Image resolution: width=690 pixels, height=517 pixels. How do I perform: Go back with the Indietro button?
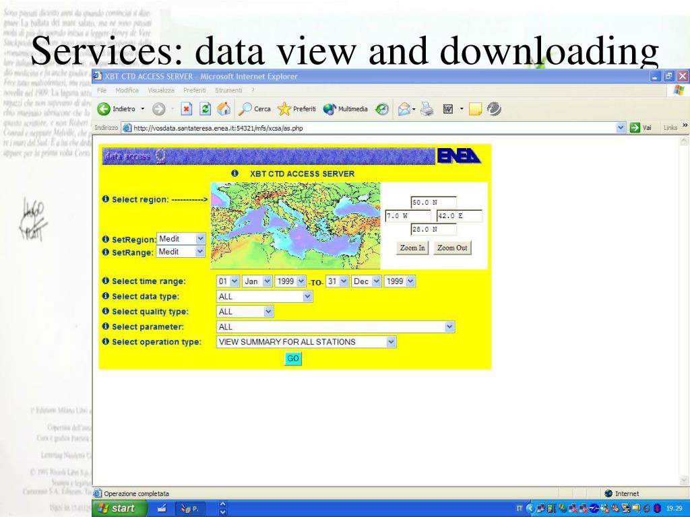tap(116, 109)
